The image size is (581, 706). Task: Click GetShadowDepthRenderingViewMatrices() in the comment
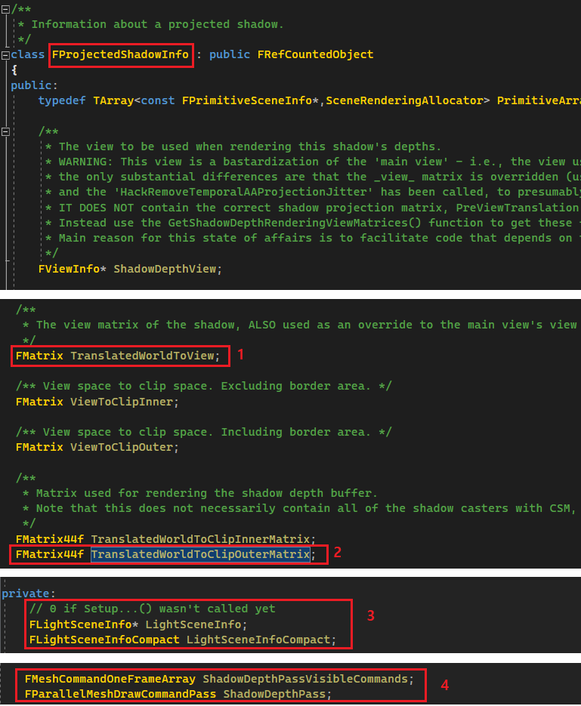pos(295,223)
